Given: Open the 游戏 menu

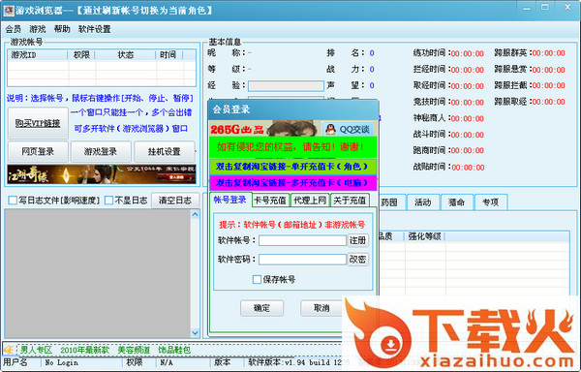Looking at the screenshot, I should coord(38,29).
